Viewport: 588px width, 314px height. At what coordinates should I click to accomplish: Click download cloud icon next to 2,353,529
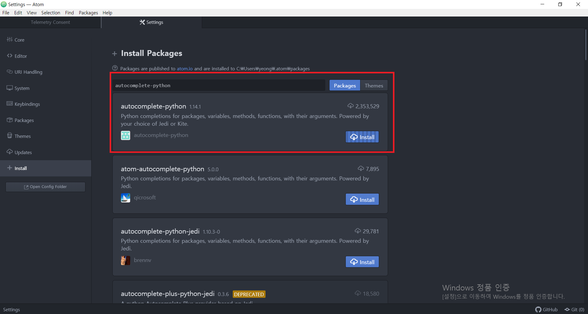350,106
